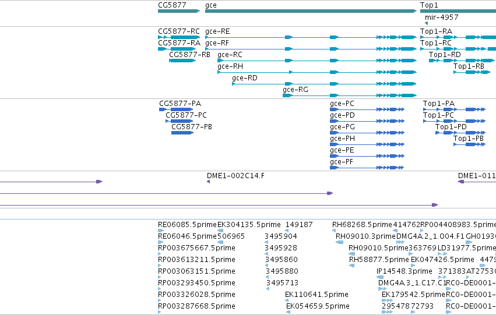This screenshot has width=496, height=315.
Task: Pick the gce-PF protein feature
Action: point(367,168)
